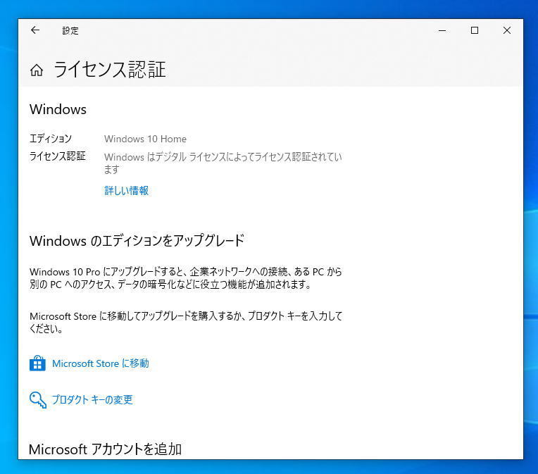Click the Microsoft Store purchase instruction paragraph
Viewport: 538px width, 474px height.
point(186,323)
